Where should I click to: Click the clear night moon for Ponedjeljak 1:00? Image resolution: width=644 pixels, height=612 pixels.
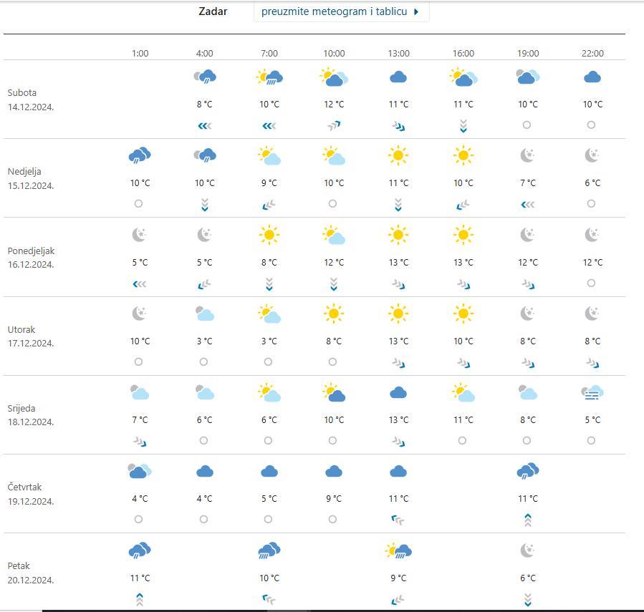pyautogui.click(x=140, y=234)
